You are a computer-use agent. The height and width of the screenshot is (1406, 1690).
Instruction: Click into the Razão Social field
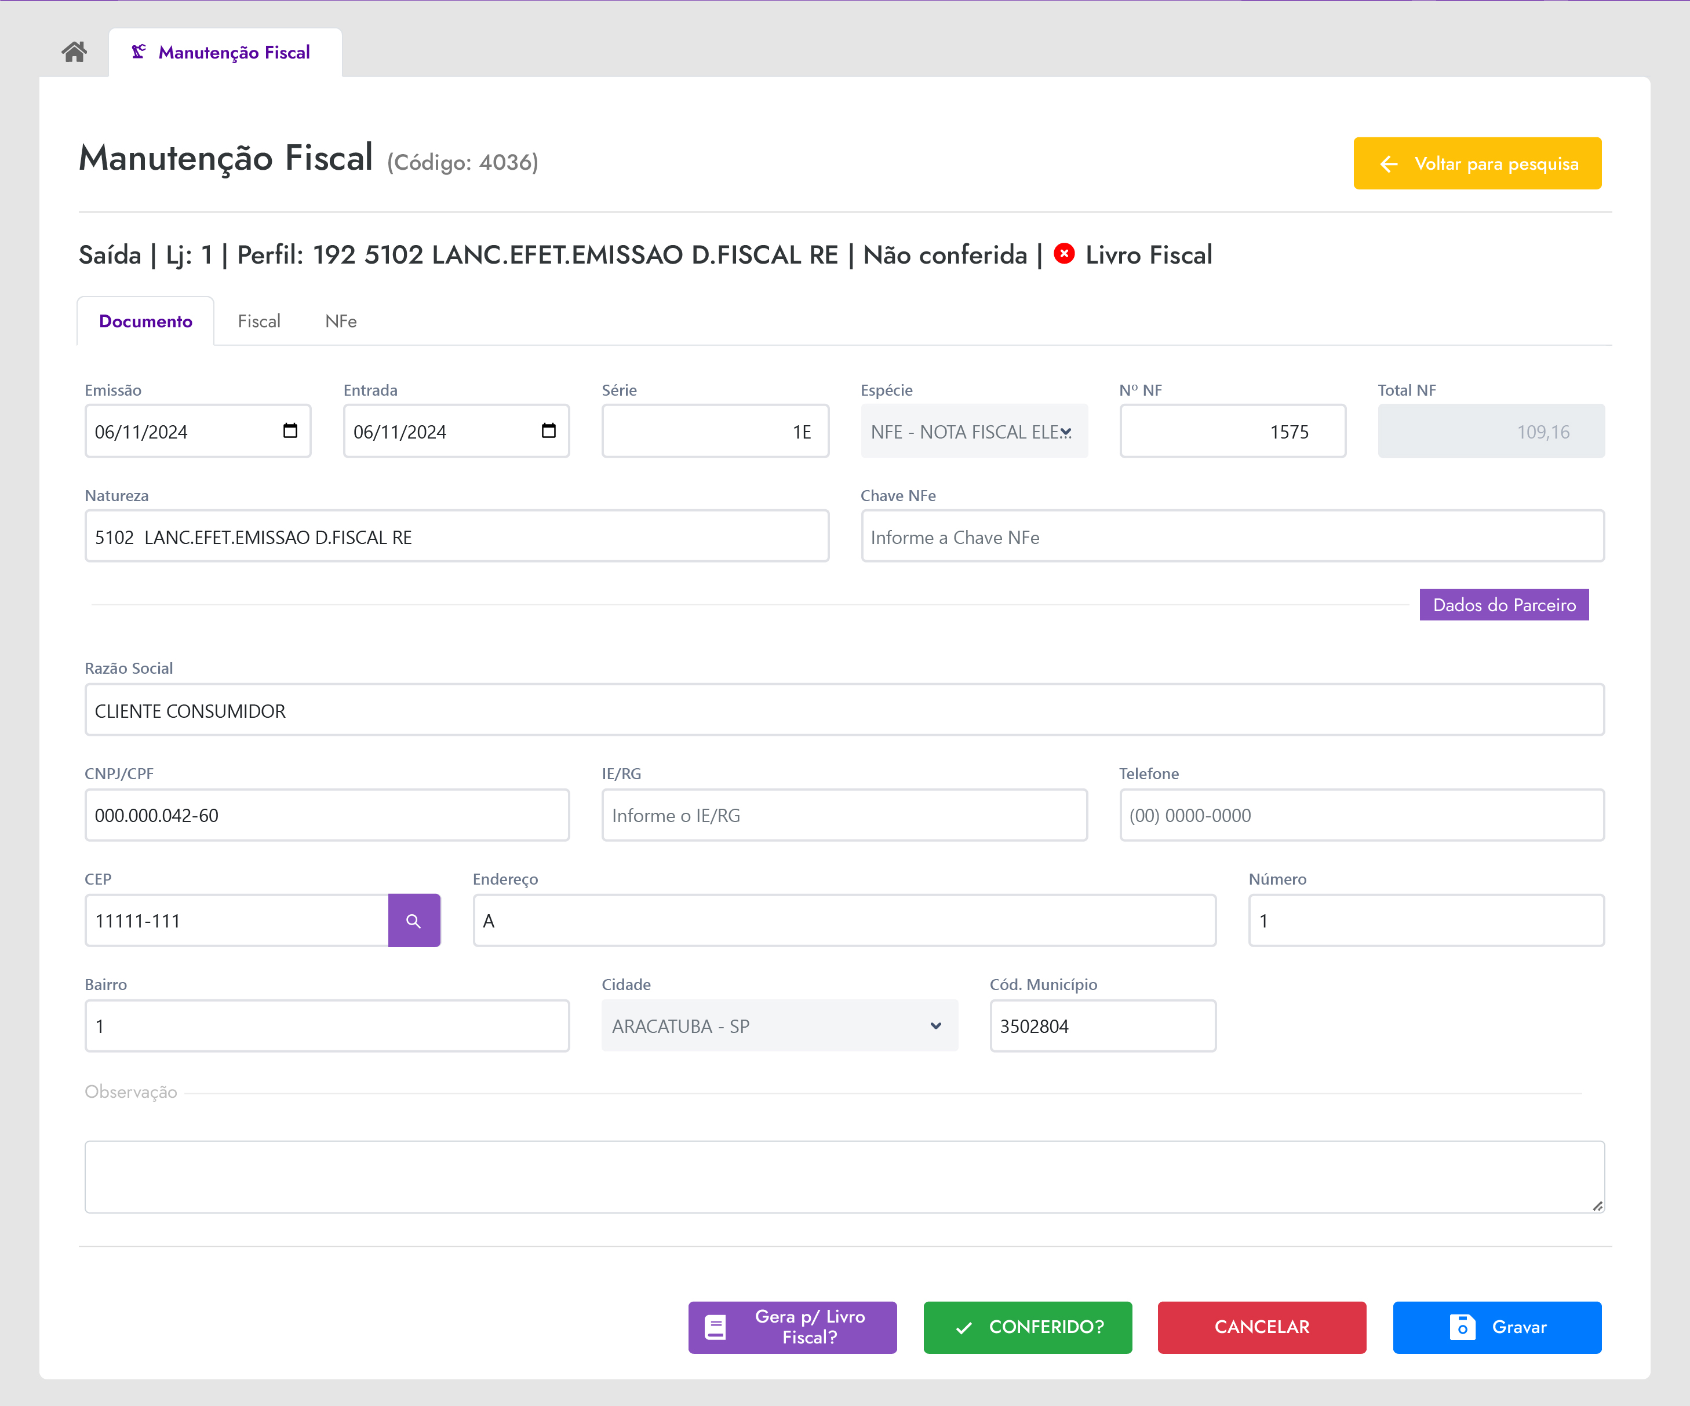coord(843,710)
